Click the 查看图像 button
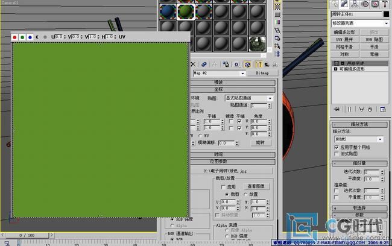 pos(256,186)
